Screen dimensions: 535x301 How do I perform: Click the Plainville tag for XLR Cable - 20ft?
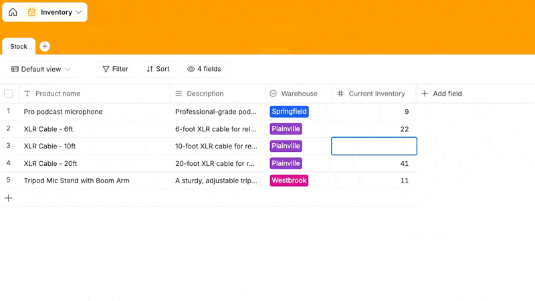(x=286, y=163)
